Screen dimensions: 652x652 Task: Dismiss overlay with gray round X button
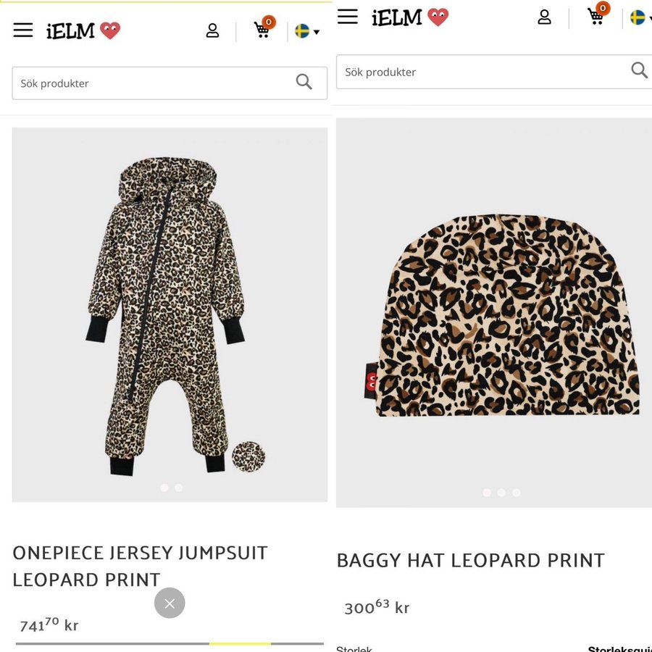170,603
